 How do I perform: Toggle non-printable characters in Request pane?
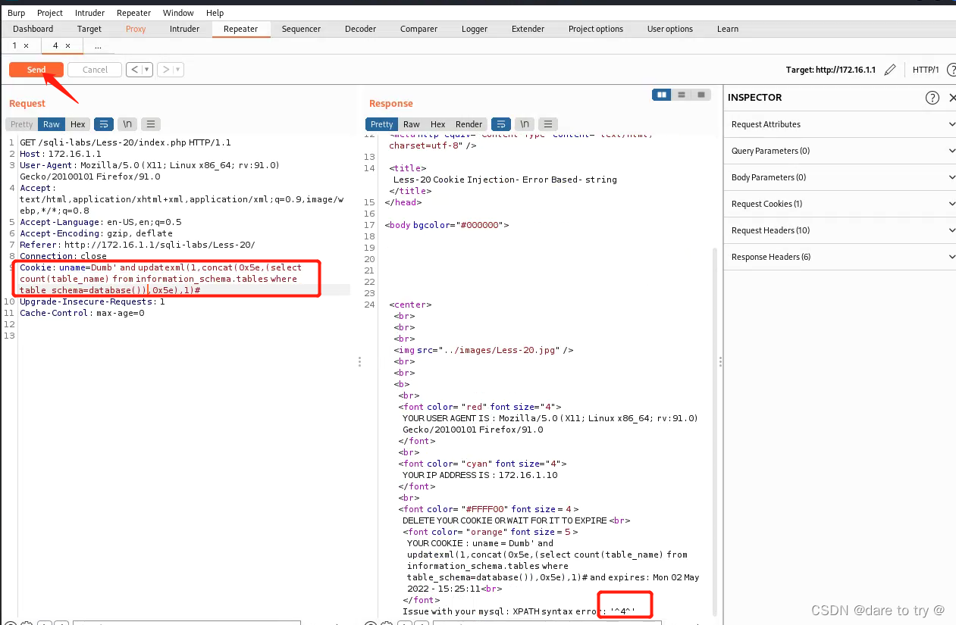point(127,124)
